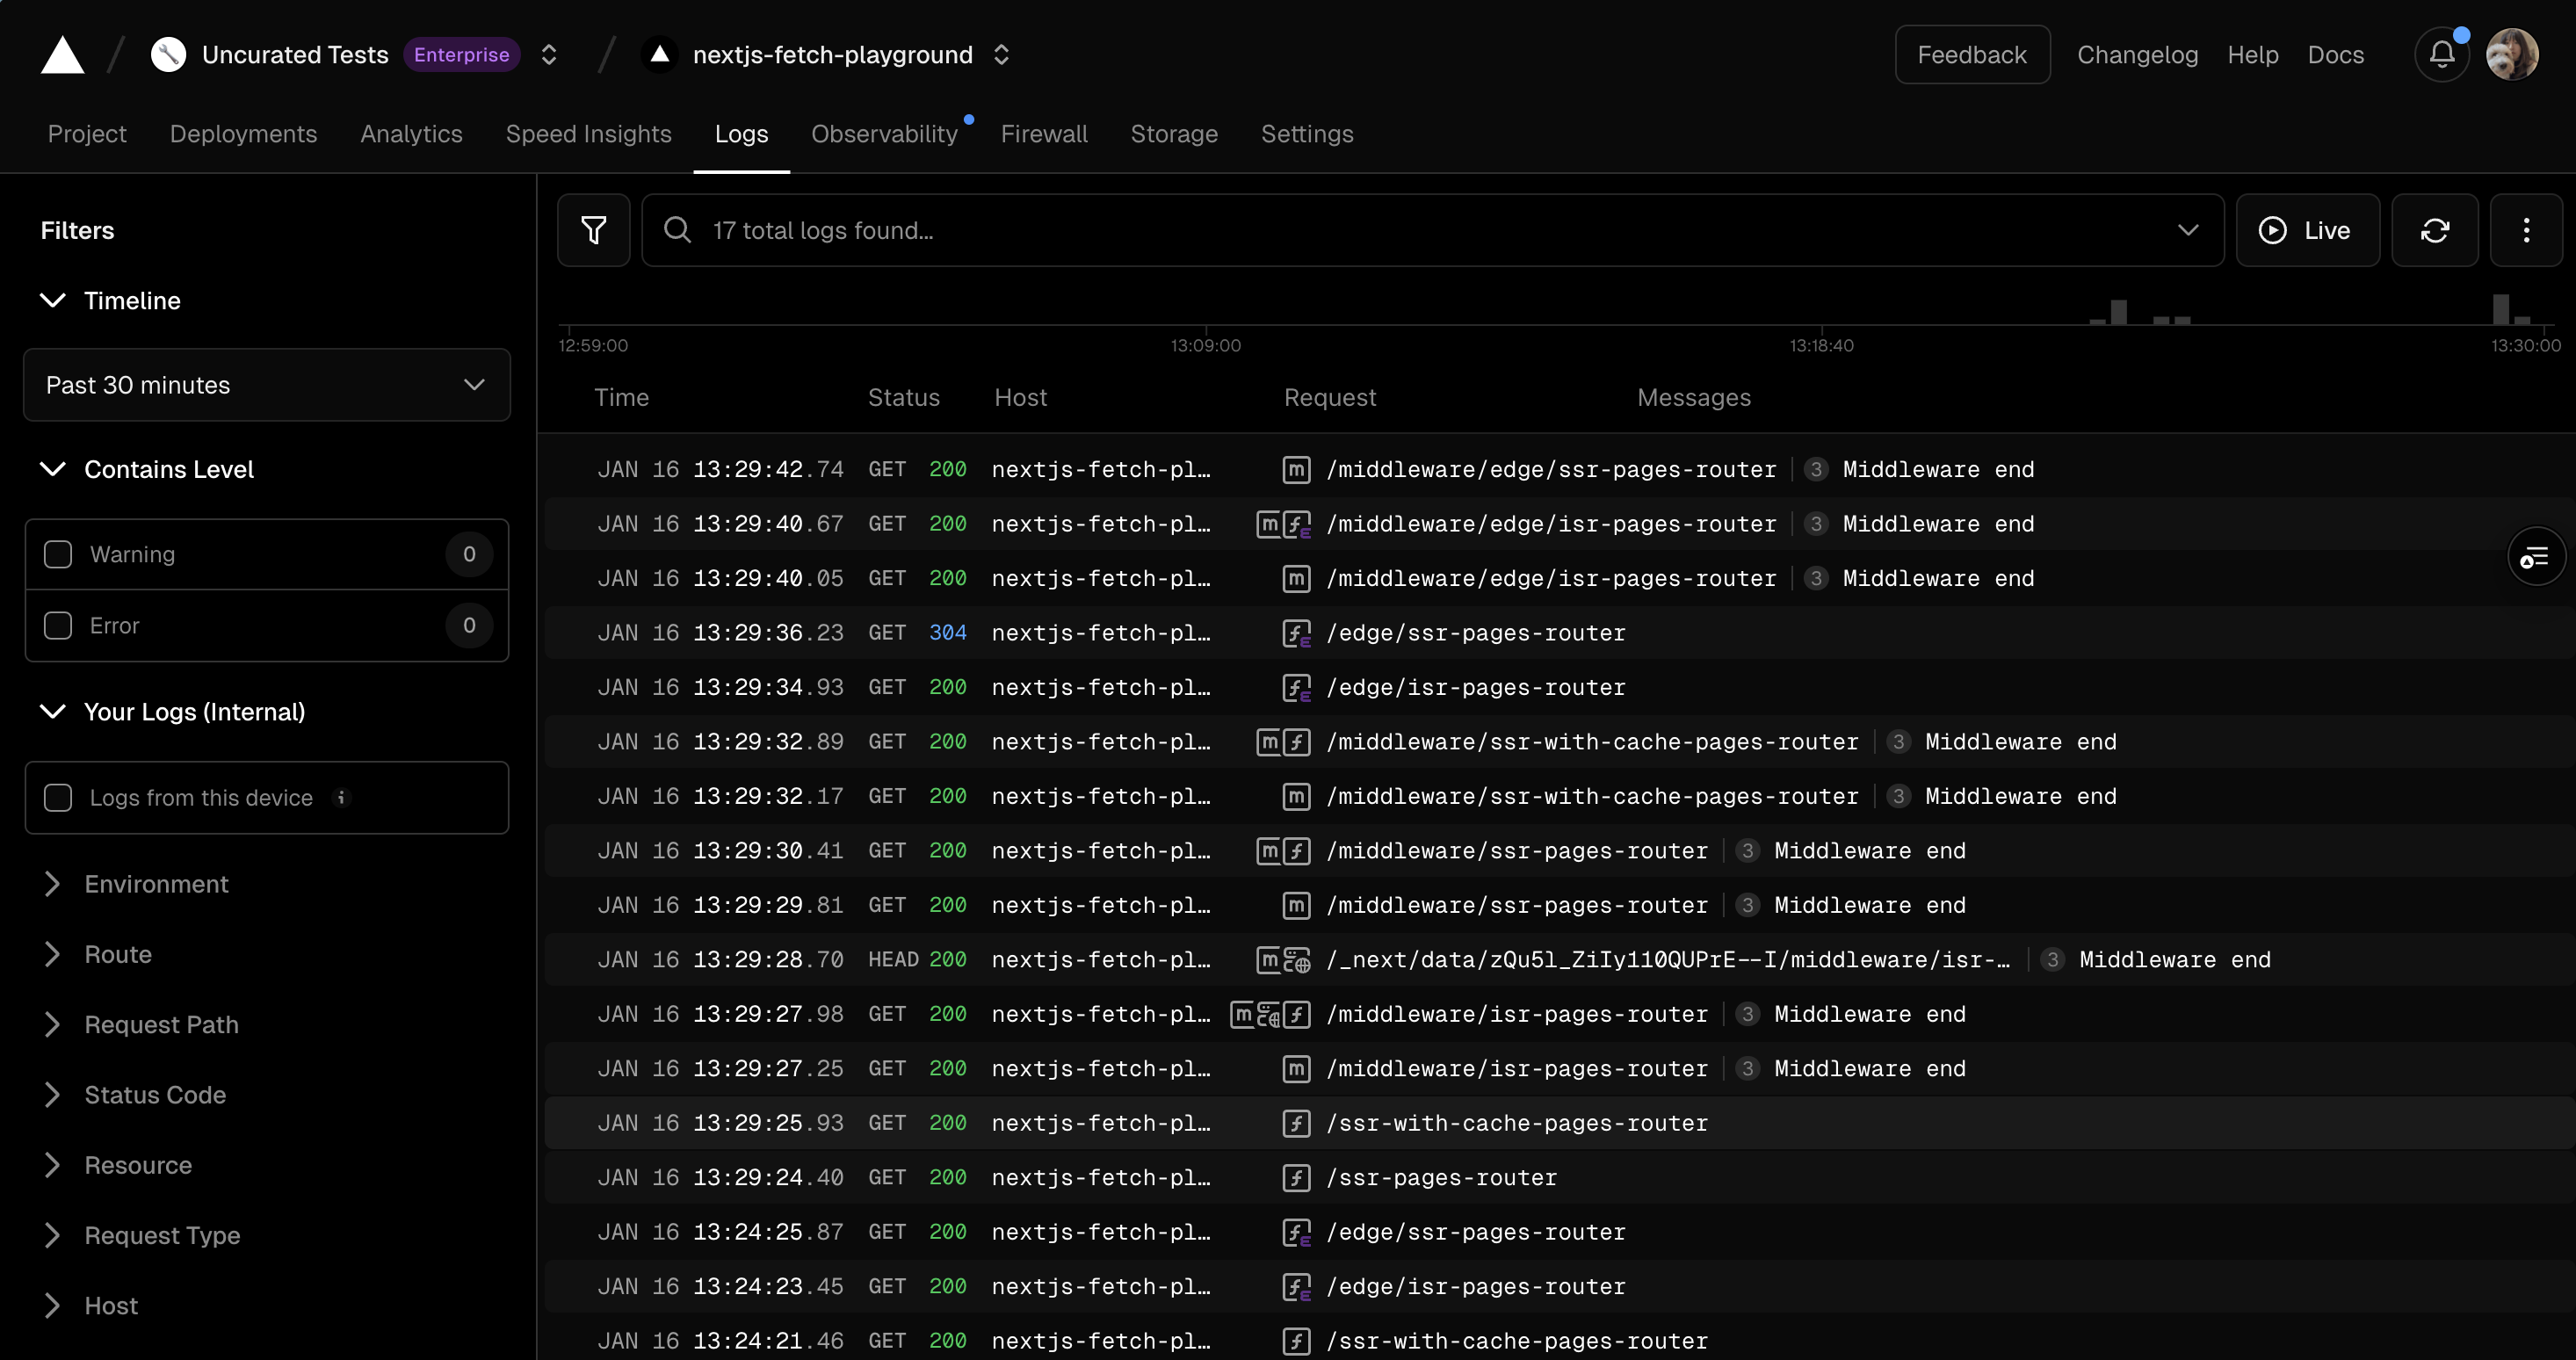Open the HEAD request log row

pos(1560,960)
